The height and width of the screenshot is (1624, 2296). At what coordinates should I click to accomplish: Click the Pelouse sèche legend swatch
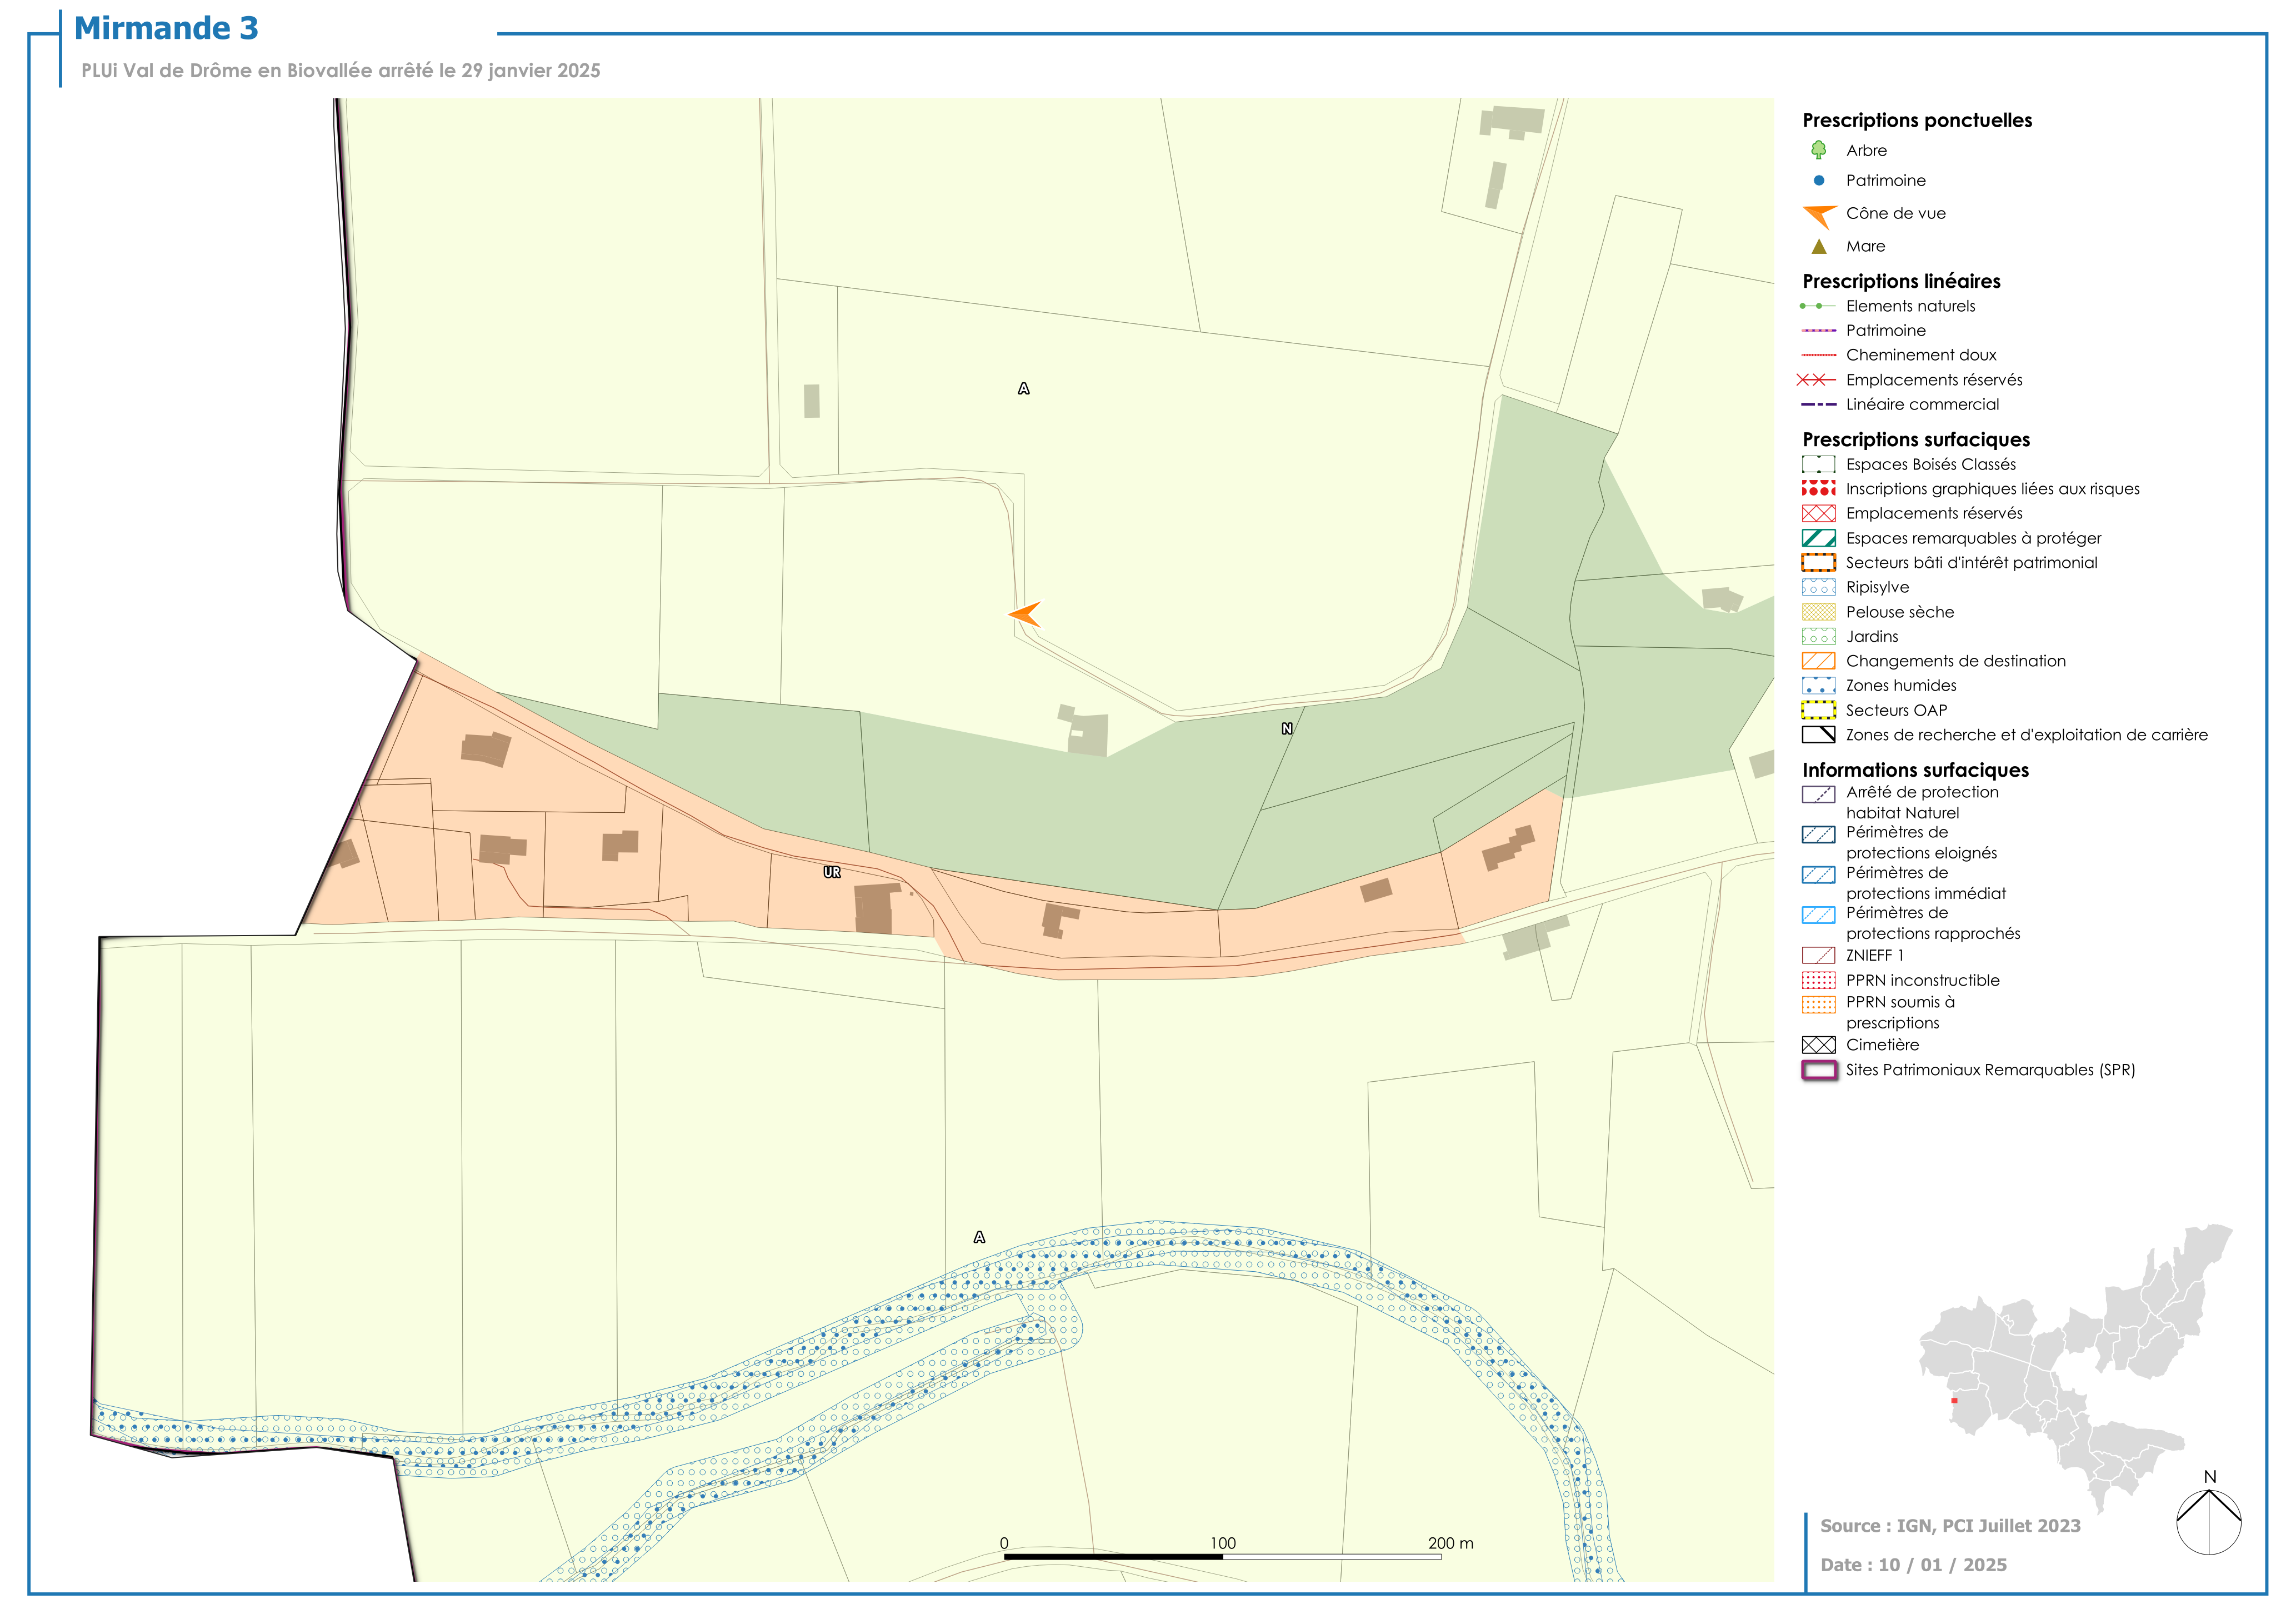pos(1818,612)
